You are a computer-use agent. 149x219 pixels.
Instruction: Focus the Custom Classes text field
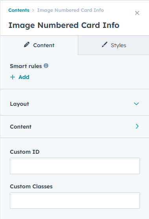pos(75,201)
